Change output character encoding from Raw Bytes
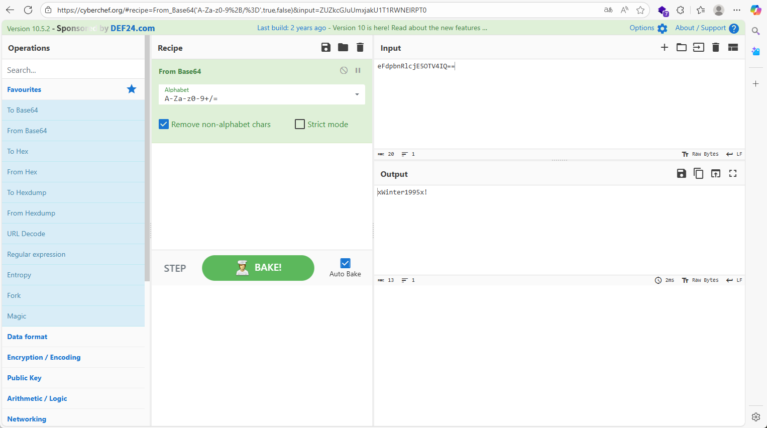Screen dimensions: 767x428 (x=700, y=280)
